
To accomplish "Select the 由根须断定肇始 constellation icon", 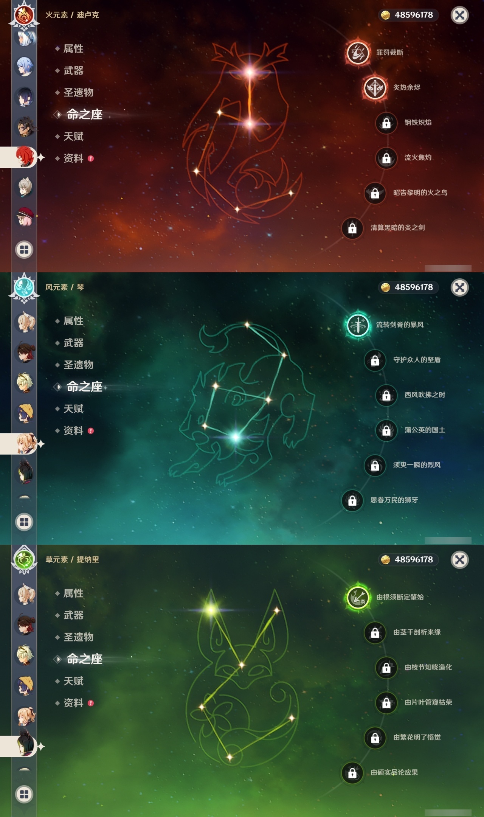I will tap(358, 597).
